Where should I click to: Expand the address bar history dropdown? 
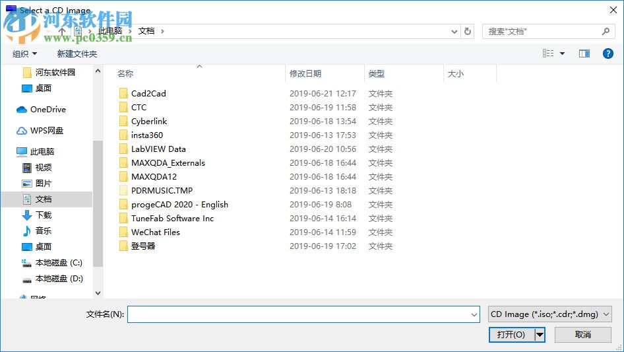(454, 32)
